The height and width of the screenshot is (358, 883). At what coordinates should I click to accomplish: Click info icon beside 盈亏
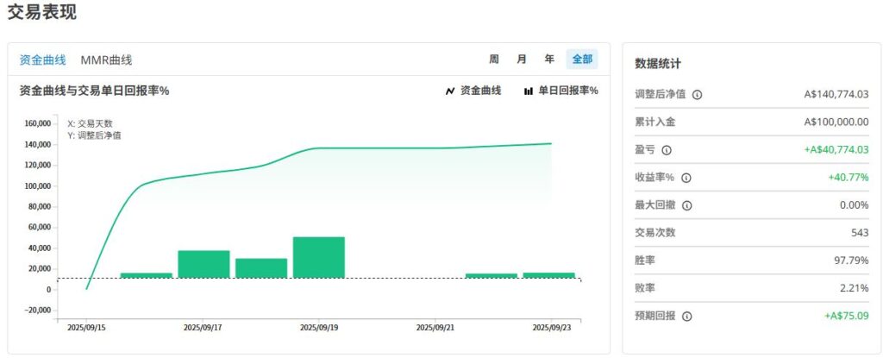pyautogui.click(x=666, y=150)
